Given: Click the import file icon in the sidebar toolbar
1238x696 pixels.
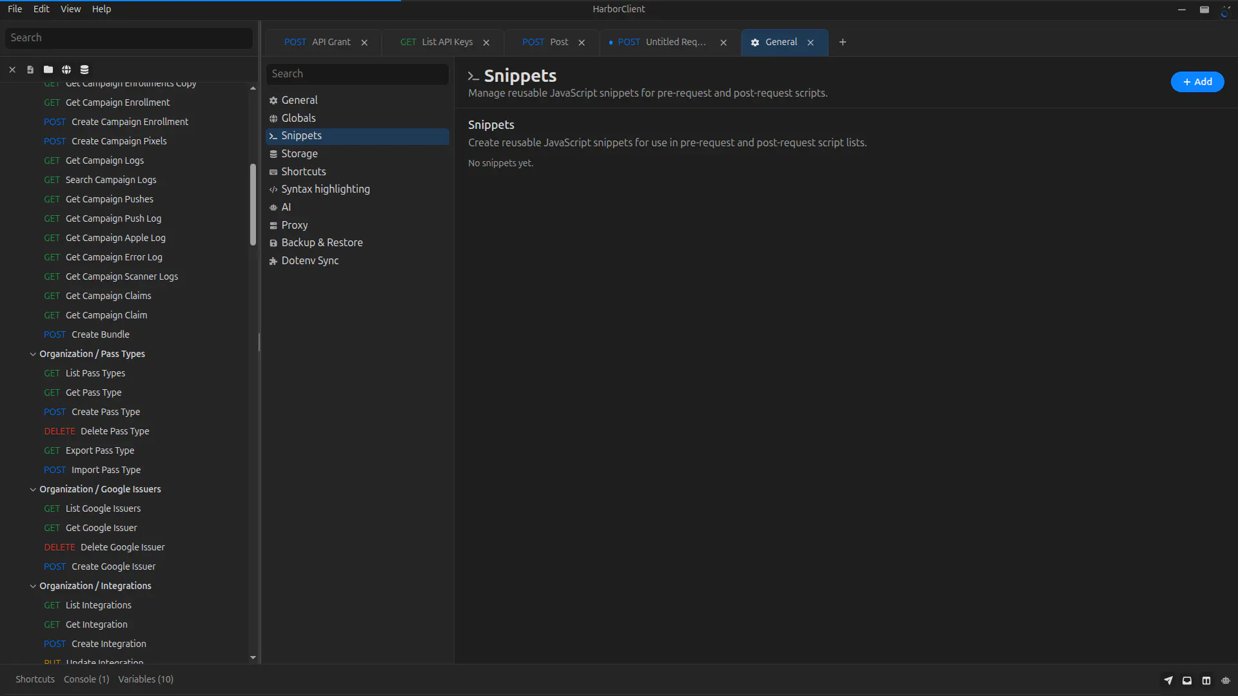Looking at the screenshot, I should coord(30,70).
